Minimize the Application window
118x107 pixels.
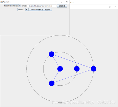tap(56, 2)
